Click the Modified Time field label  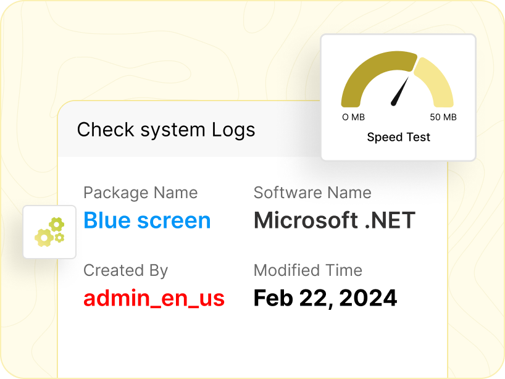[307, 270]
